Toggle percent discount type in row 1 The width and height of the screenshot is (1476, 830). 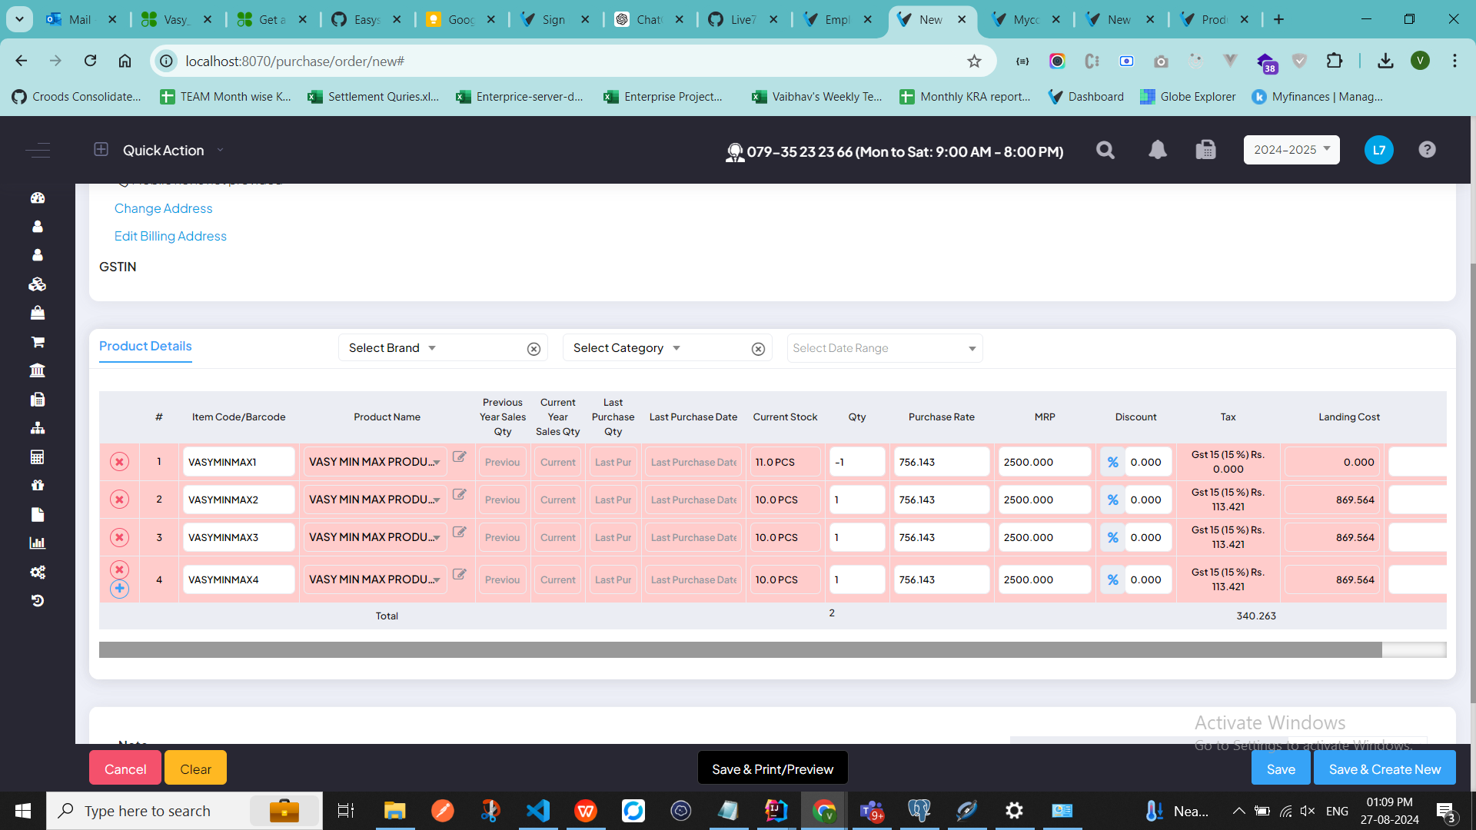1112,462
